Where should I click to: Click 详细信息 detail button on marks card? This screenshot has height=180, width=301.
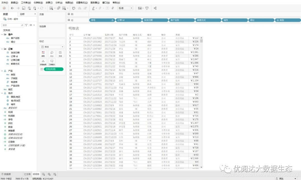[x=43, y=62]
